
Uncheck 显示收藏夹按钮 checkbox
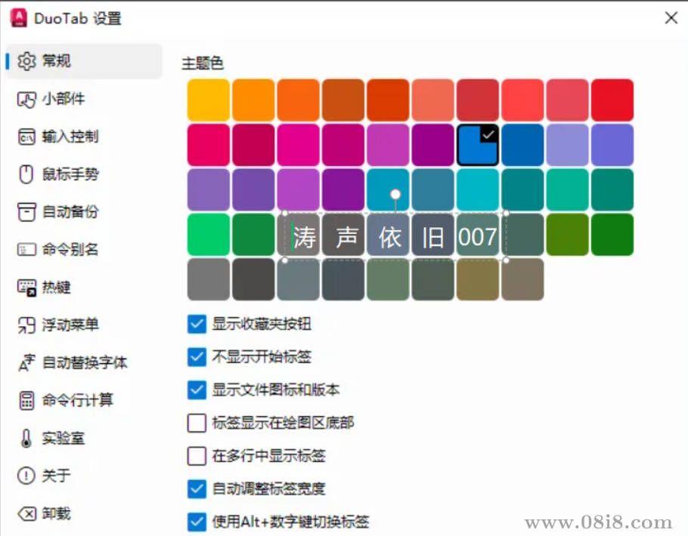tap(197, 325)
